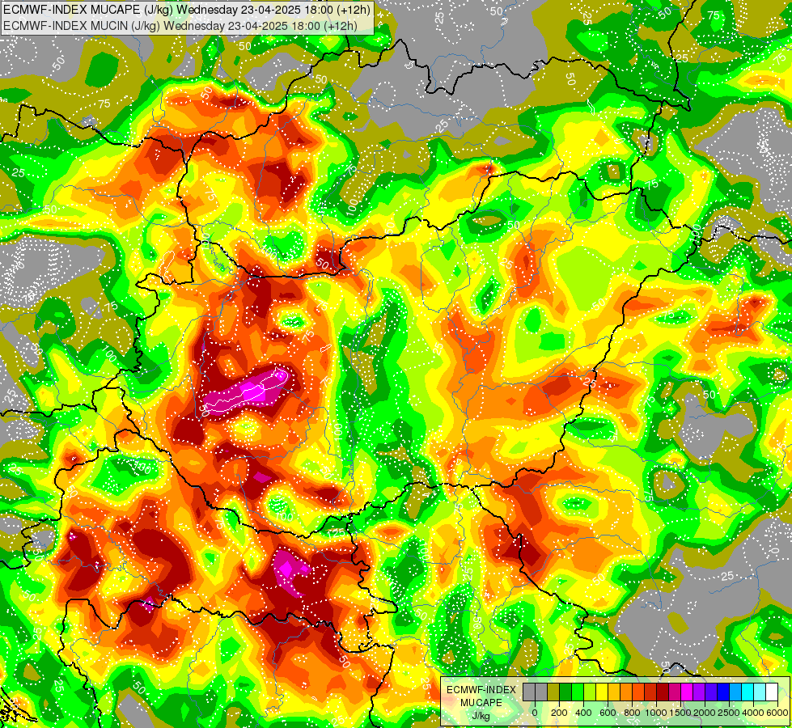Select the bright green legend swatch

578,692
